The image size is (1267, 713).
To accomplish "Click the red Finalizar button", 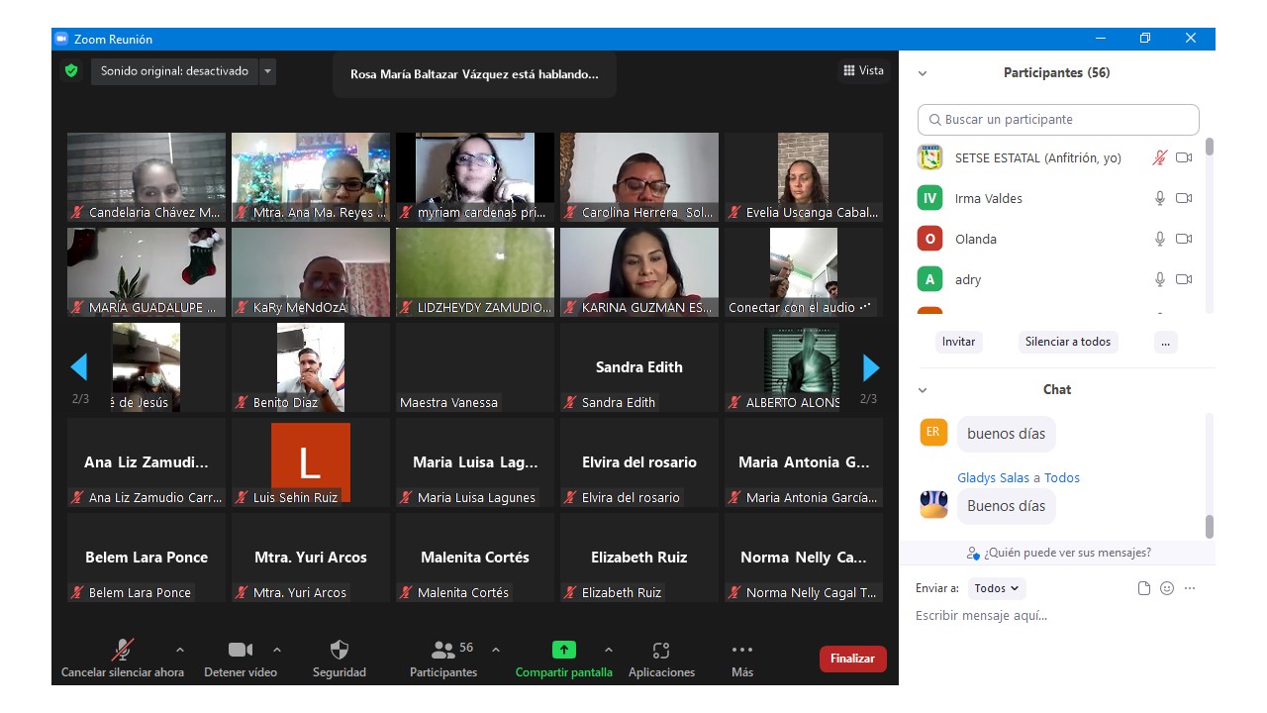I will pyautogui.click(x=852, y=659).
